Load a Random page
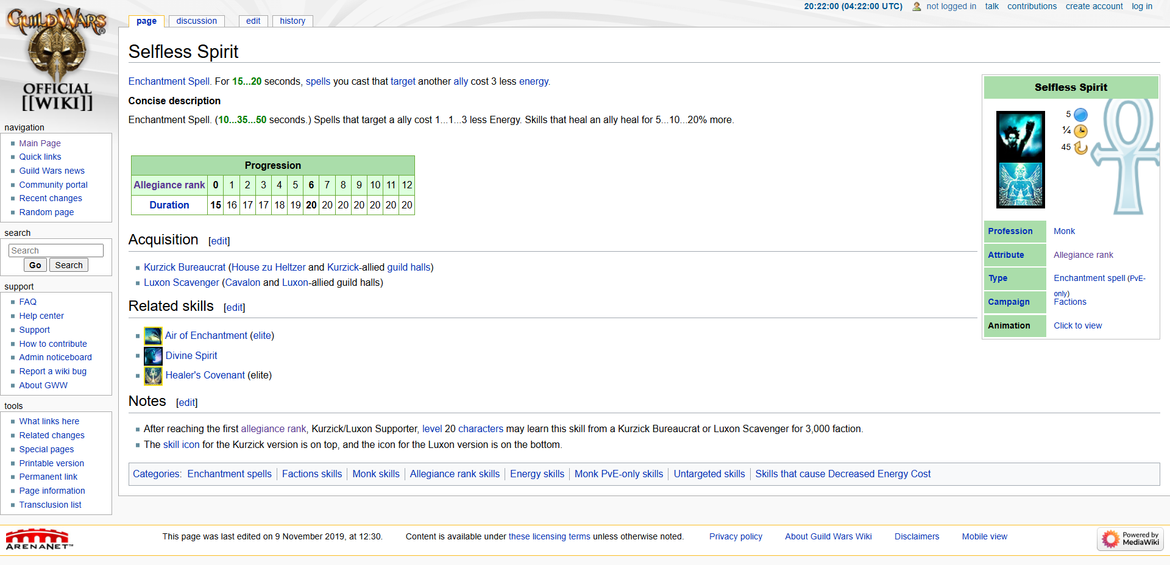 click(46, 212)
